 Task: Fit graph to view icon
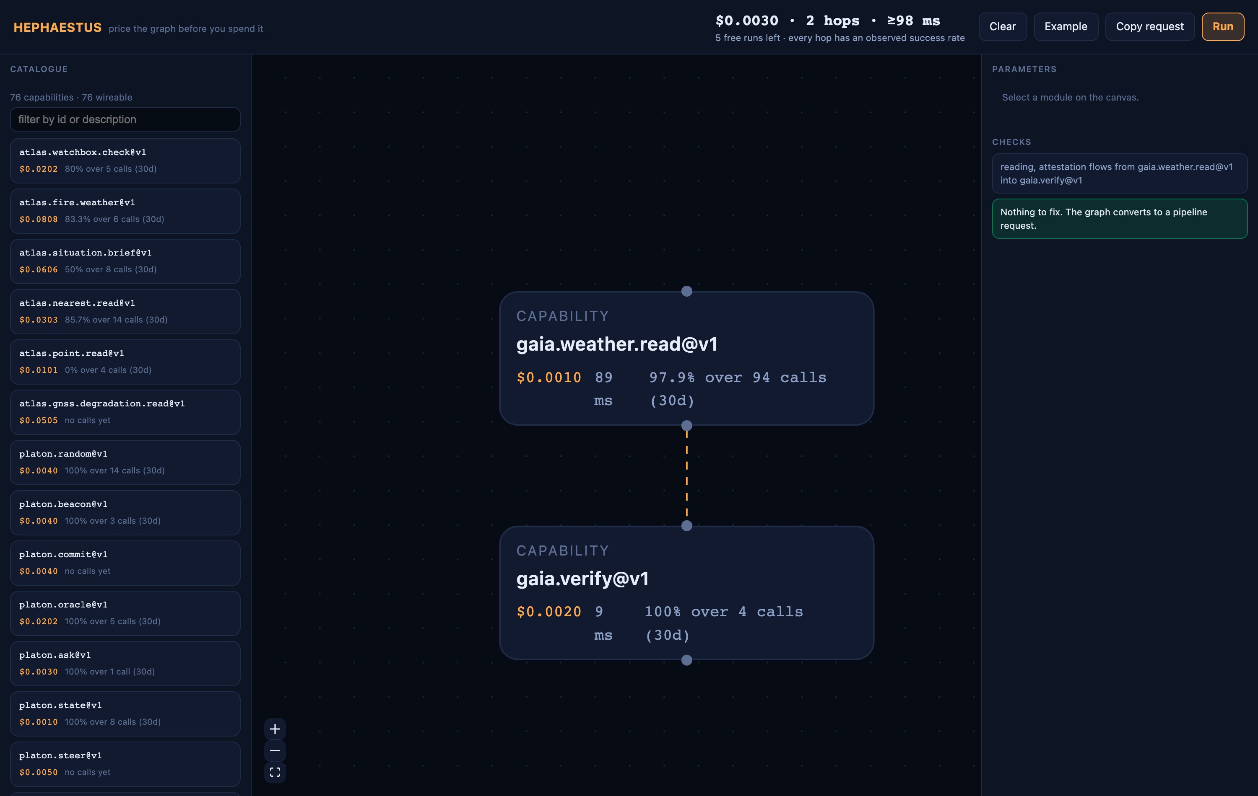(x=275, y=772)
